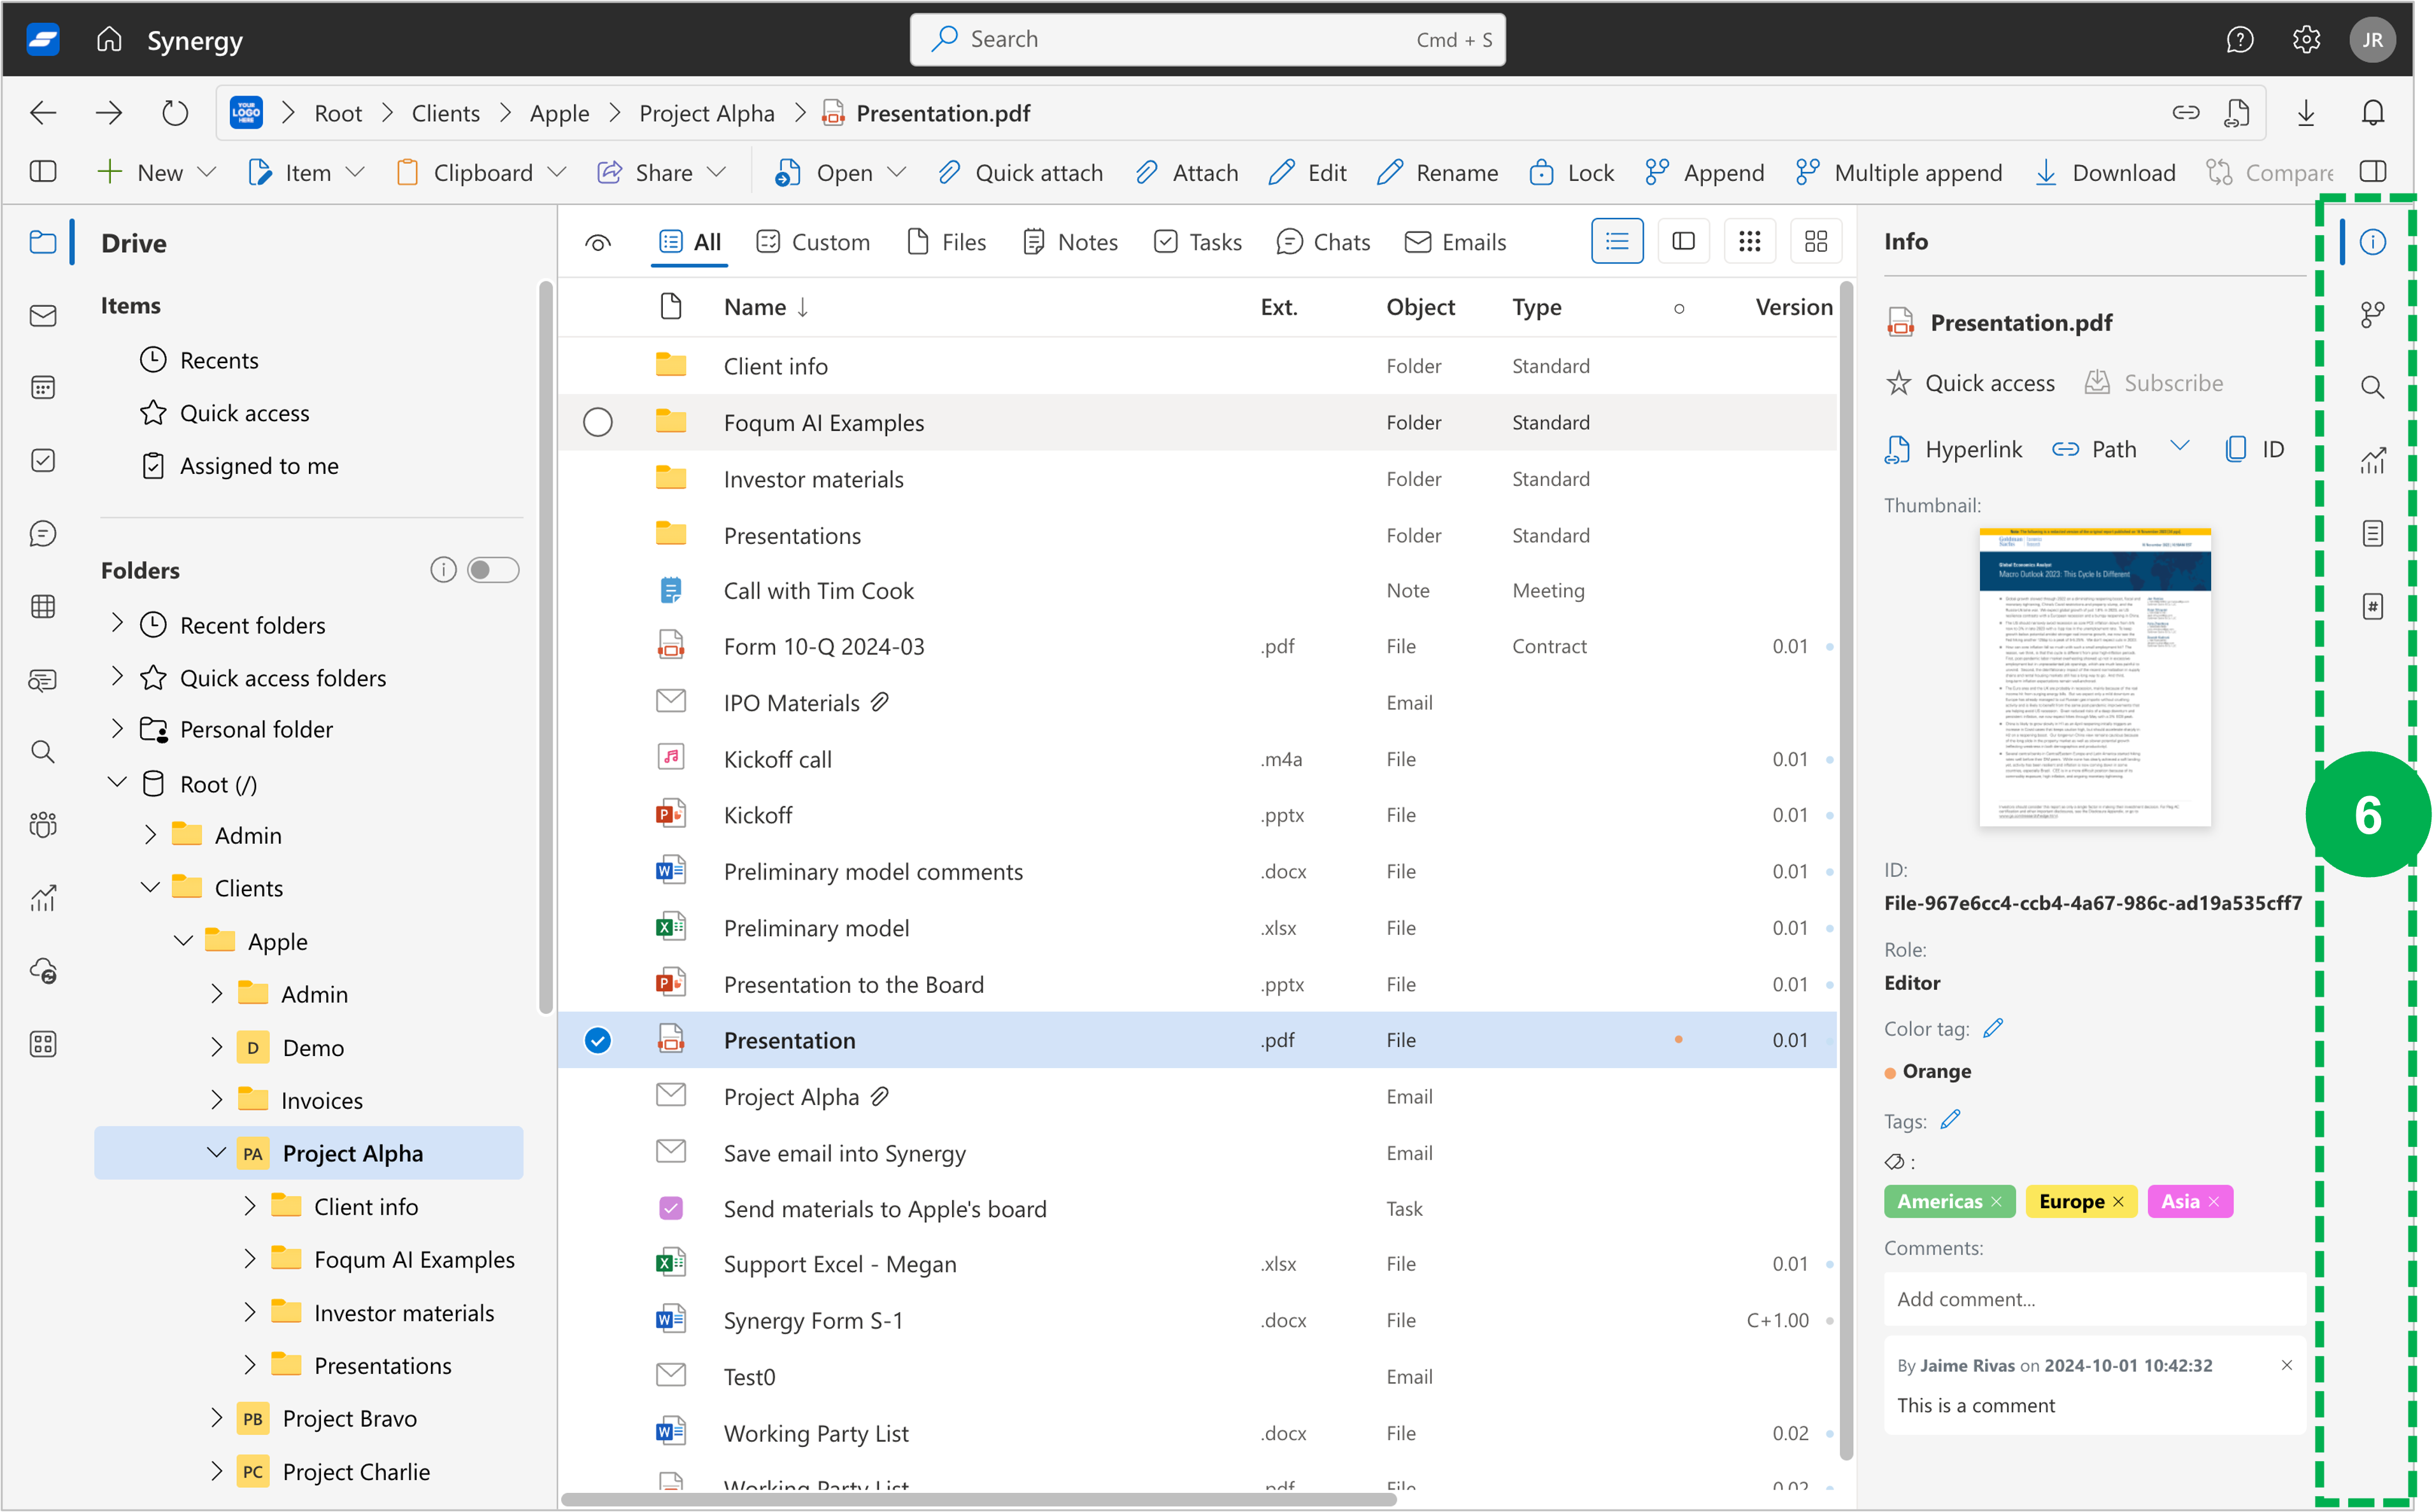The image size is (2434, 1512).
Task: Click the Info panel tab icon
Action: [x=2372, y=242]
